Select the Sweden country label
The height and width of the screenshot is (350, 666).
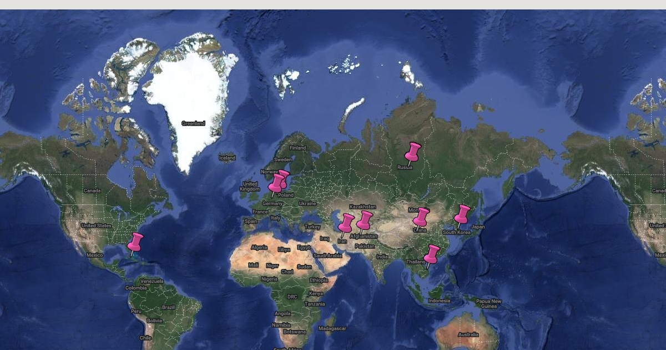pyautogui.click(x=282, y=159)
